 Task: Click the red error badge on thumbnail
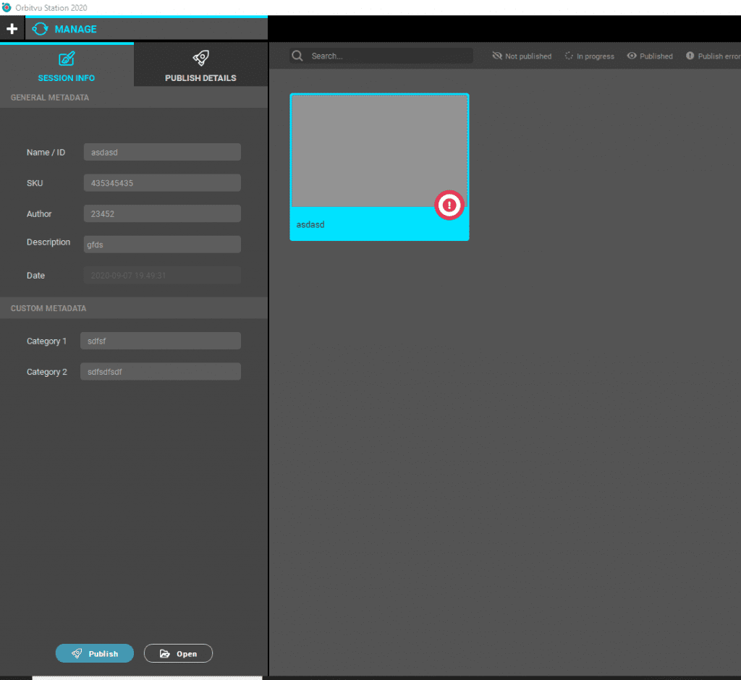click(x=449, y=205)
